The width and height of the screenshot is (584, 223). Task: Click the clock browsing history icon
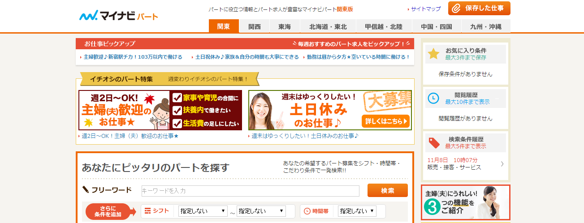[433, 99]
